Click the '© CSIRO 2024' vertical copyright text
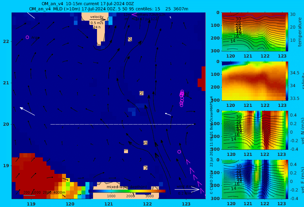 [211, 182]
